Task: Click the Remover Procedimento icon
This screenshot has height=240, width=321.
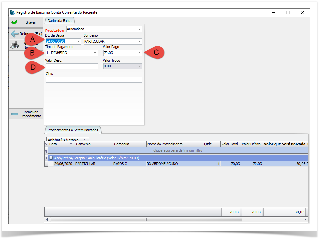Action: pos(15,114)
